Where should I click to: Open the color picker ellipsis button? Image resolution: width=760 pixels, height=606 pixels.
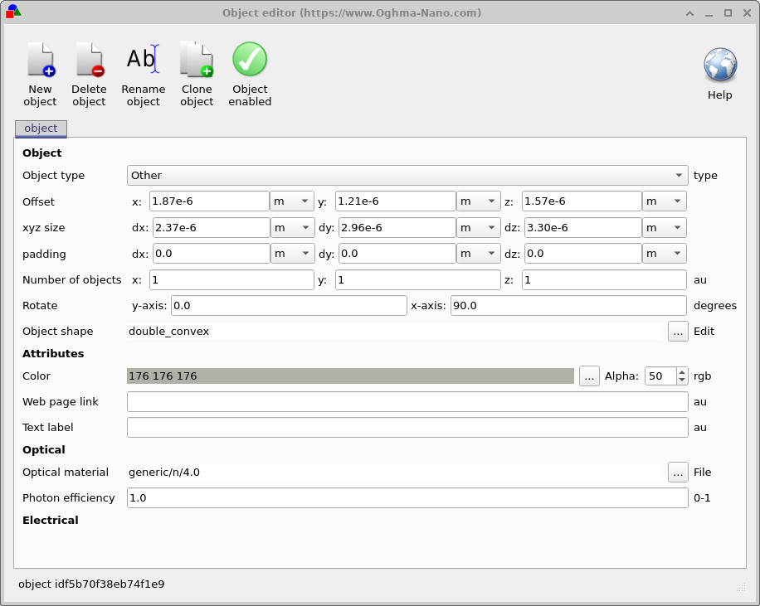coord(589,376)
